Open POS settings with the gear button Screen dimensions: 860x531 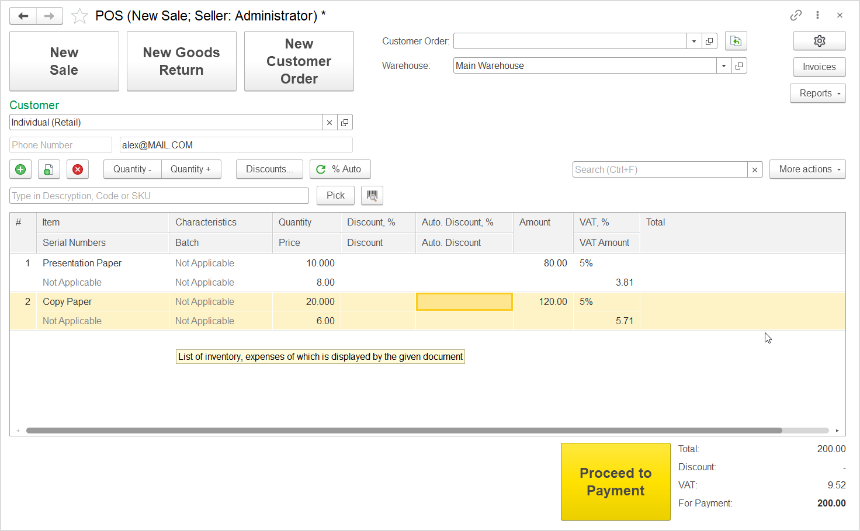coord(819,41)
